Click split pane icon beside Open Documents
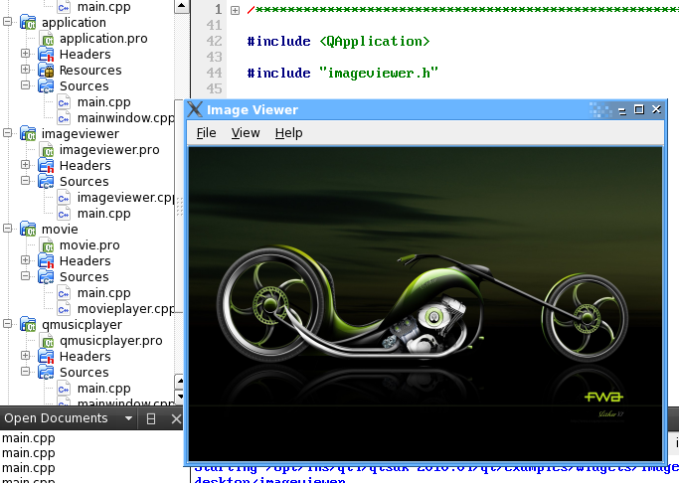This screenshot has width=679, height=483. click(x=151, y=418)
